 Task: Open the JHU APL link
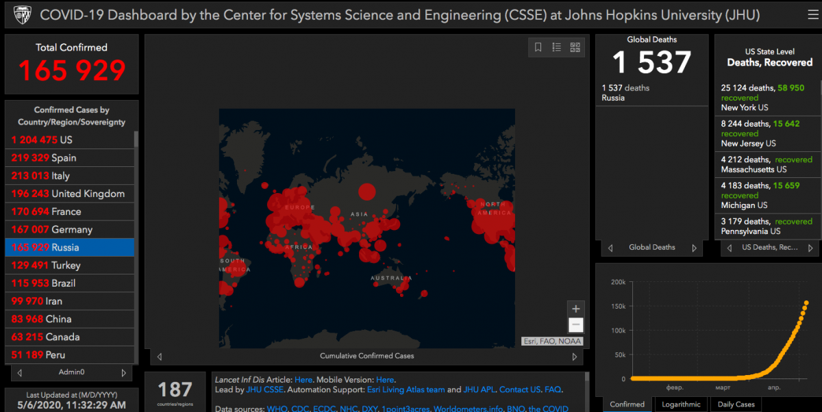coord(479,389)
